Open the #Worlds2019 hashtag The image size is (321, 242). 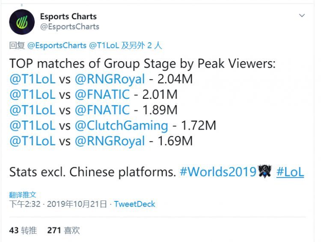pyautogui.click(x=218, y=171)
